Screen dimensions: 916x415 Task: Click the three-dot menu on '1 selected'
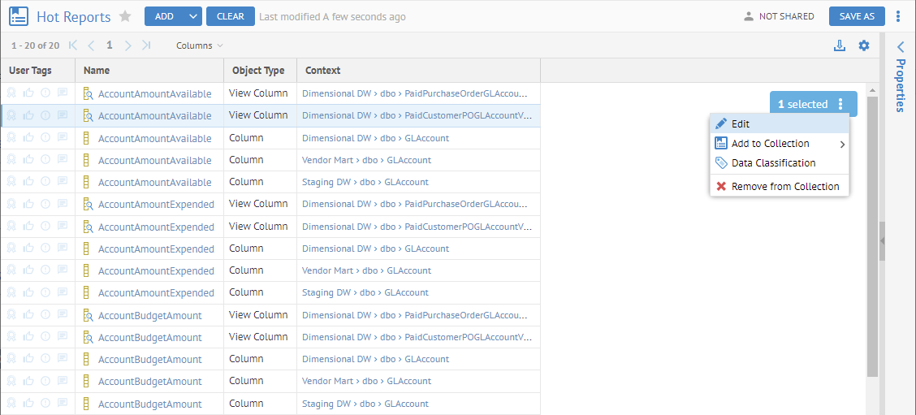point(840,104)
